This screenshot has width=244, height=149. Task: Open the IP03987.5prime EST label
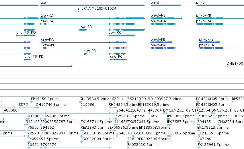(181, 116)
